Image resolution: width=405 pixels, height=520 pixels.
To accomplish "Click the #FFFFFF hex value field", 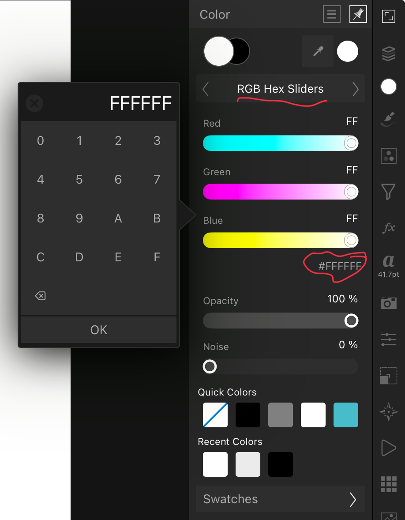I will [x=340, y=266].
